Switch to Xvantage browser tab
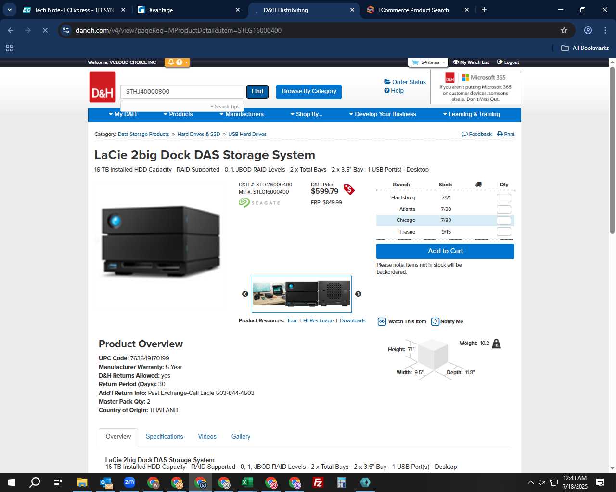Image resolution: width=616 pixels, height=492 pixels. pyautogui.click(x=189, y=10)
